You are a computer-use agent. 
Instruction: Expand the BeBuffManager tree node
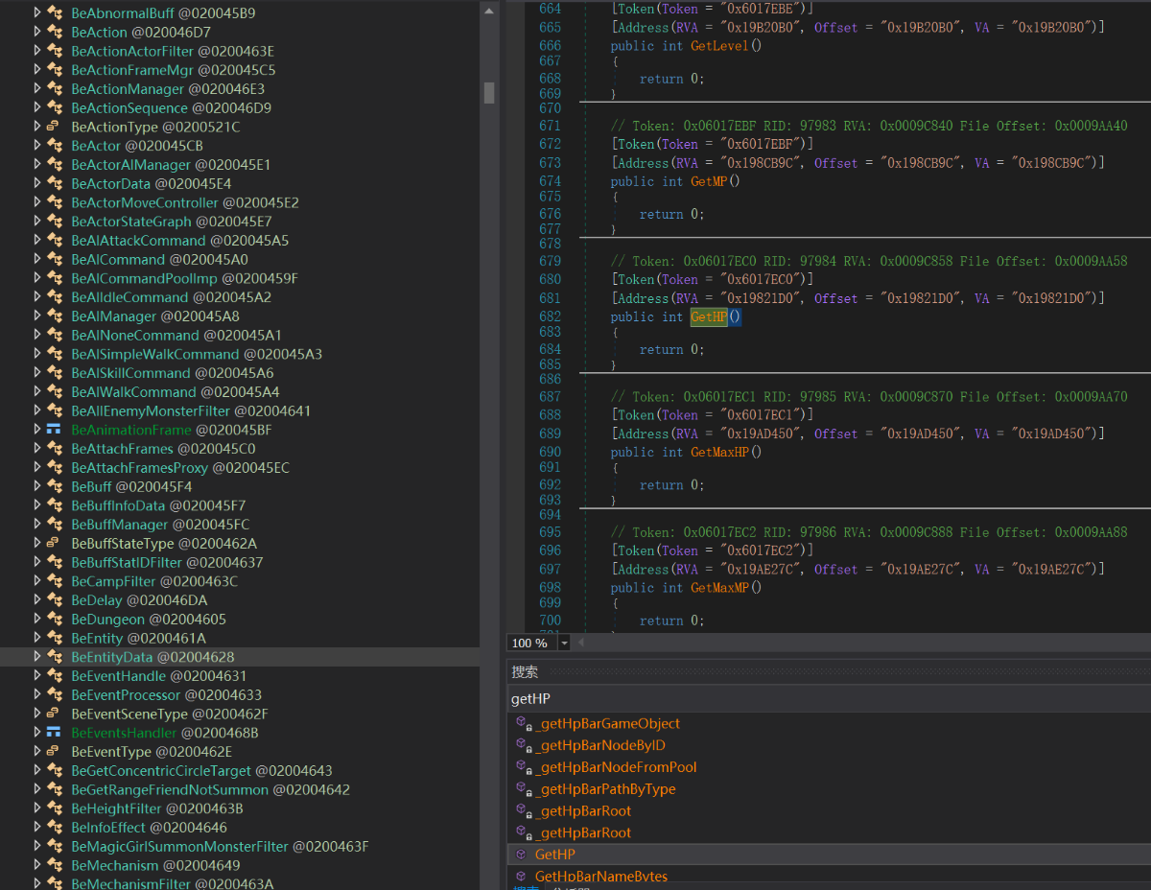pos(37,525)
